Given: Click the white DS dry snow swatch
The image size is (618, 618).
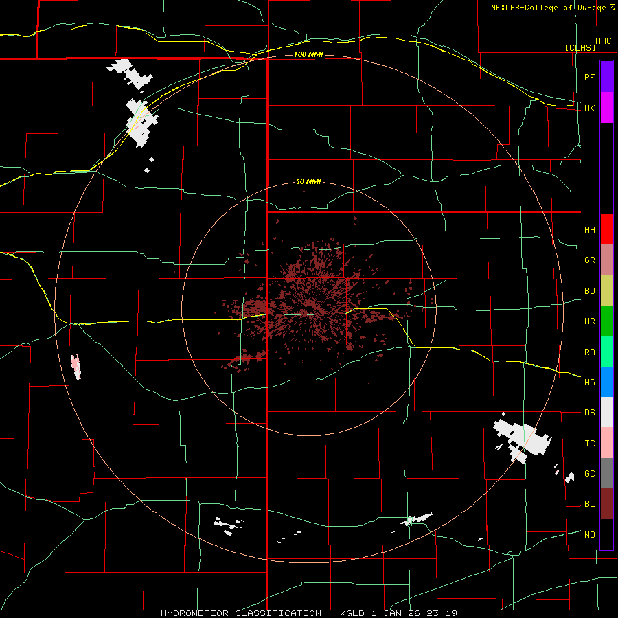Looking at the screenshot, I should pyautogui.click(x=606, y=412).
